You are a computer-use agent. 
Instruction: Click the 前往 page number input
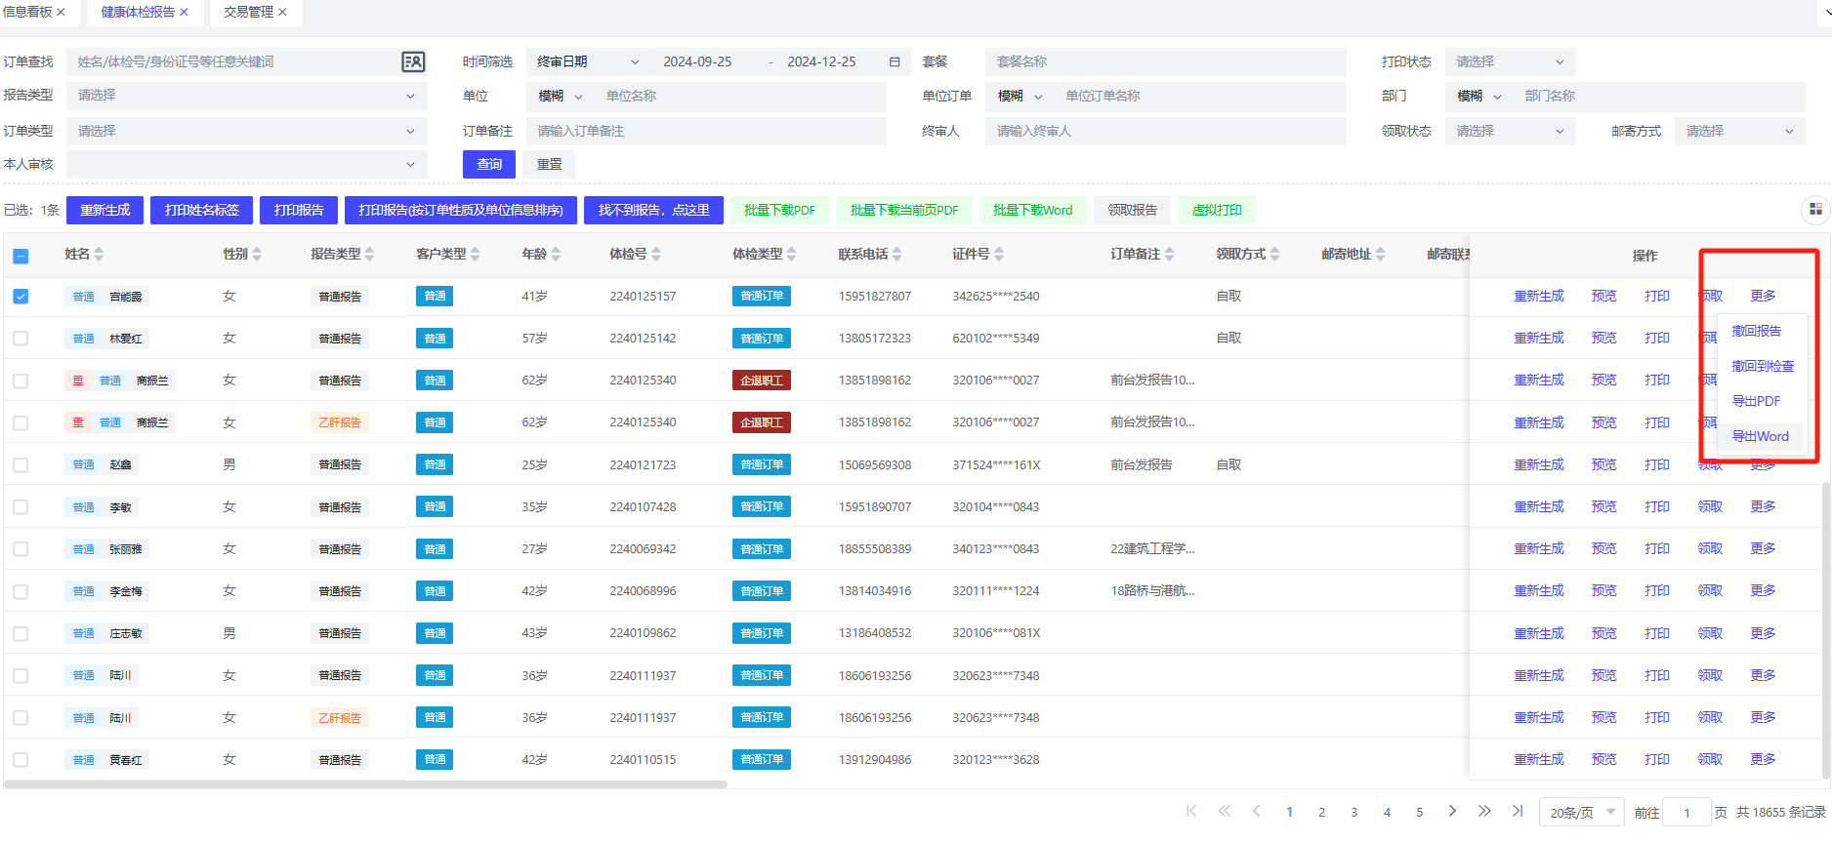(1686, 812)
